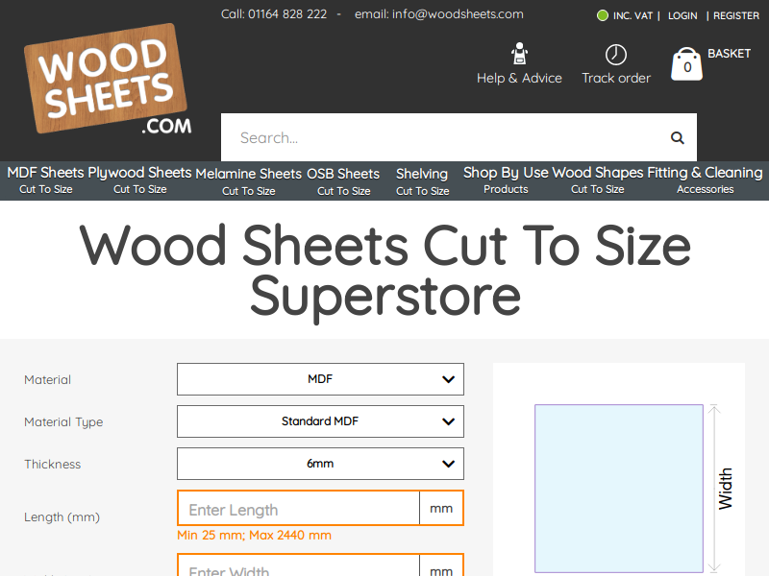The width and height of the screenshot is (769, 576).
Task: Open Help & Advice apron icon
Action: pyautogui.click(x=519, y=54)
